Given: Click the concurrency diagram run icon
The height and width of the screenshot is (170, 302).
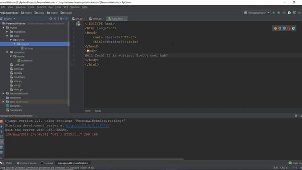Looking at the screenshot, I should click(x=294, y=13).
